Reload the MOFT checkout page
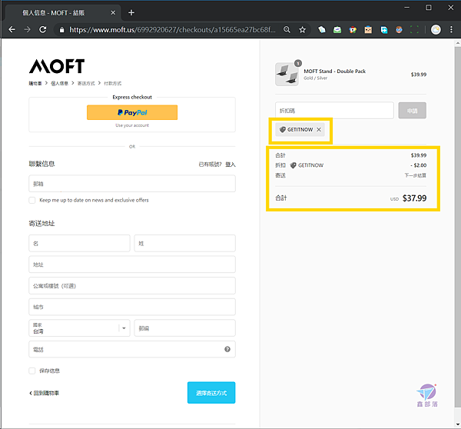The image size is (461, 429). pos(43,30)
